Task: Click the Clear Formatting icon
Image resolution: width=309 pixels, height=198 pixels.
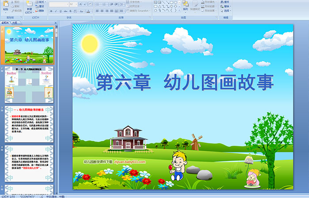Action: [x=90, y=4]
